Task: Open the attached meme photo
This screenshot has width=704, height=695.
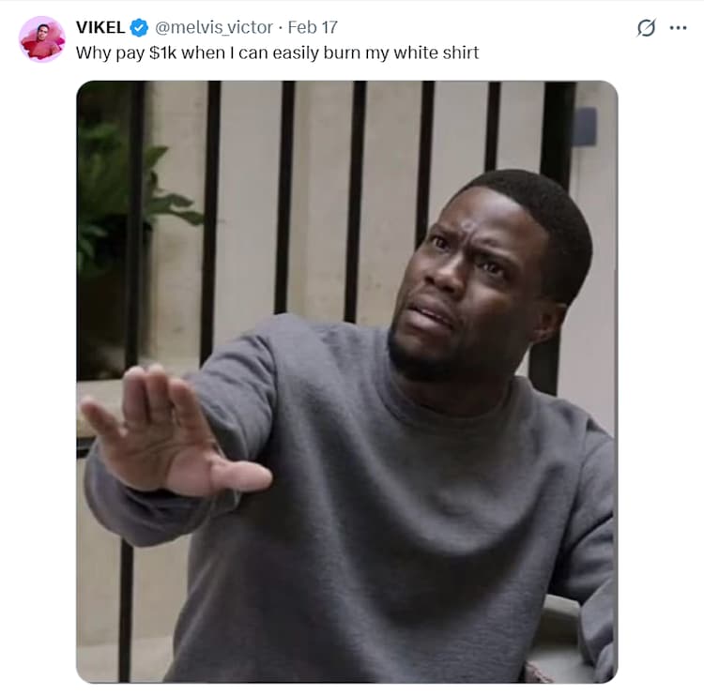Action: [x=347, y=382]
